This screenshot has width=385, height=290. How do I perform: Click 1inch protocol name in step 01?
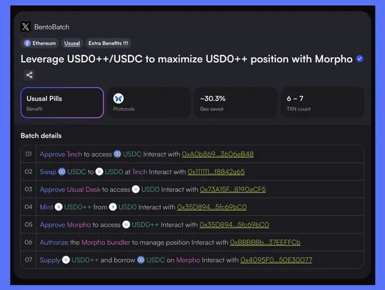[74, 154]
